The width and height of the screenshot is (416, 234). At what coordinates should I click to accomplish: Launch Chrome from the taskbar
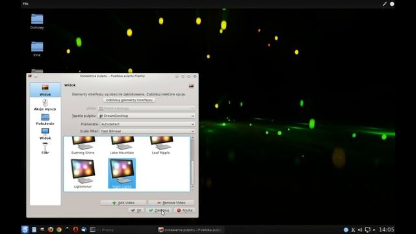[59, 229]
